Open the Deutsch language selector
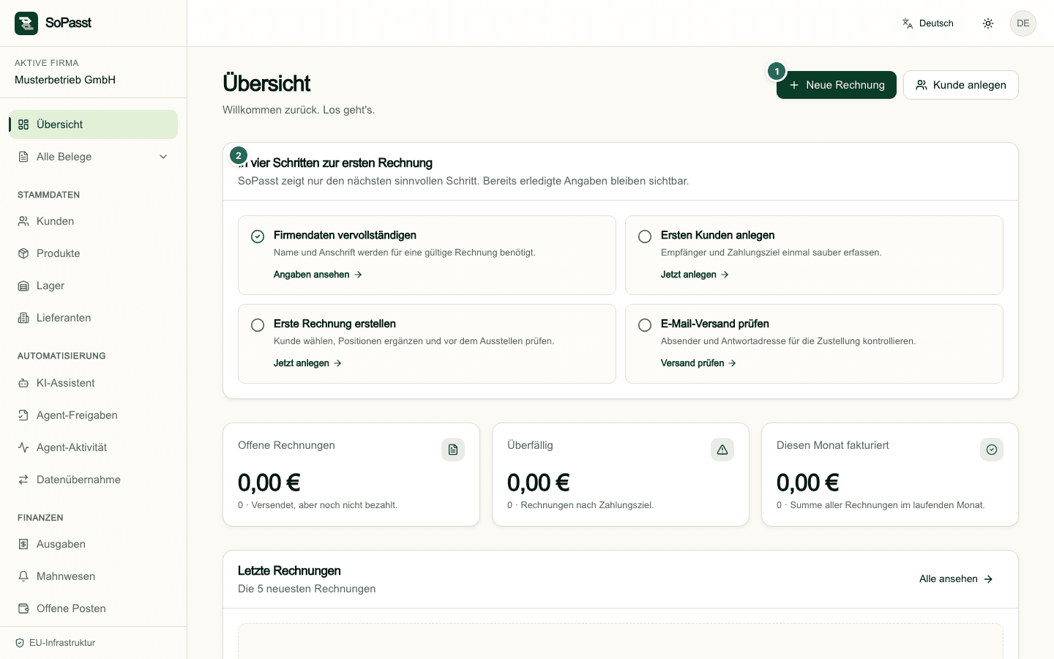 tap(928, 23)
